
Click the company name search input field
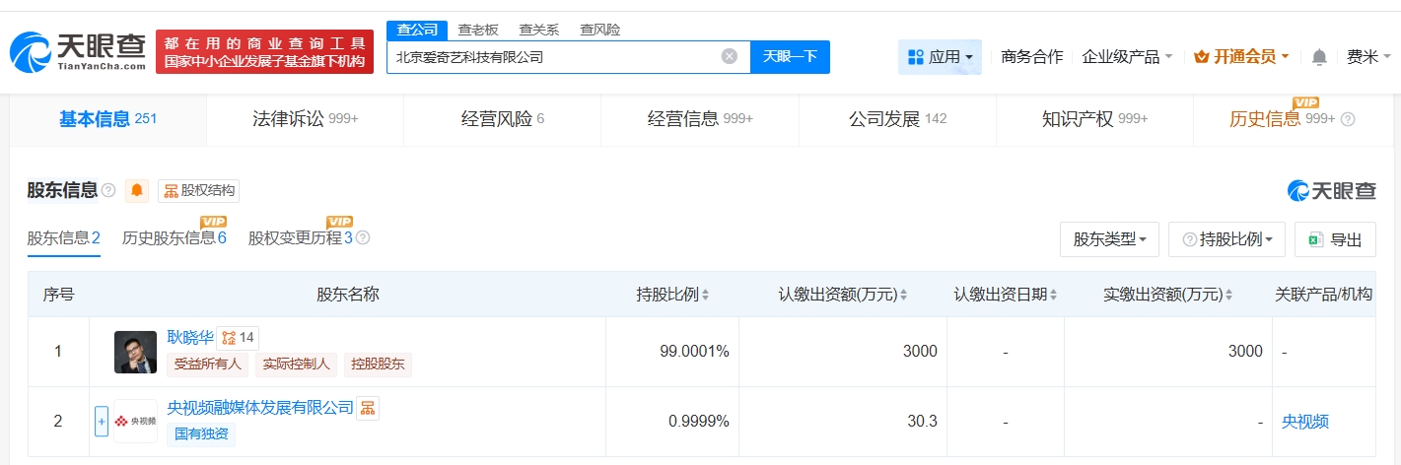pyautogui.click(x=552, y=57)
